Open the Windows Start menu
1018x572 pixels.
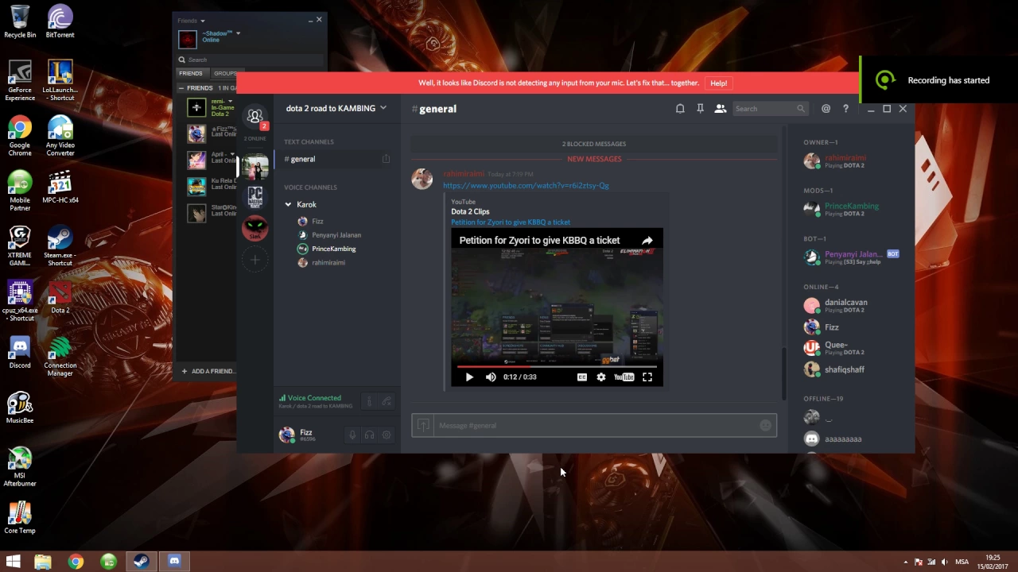(x=13, y=562)
